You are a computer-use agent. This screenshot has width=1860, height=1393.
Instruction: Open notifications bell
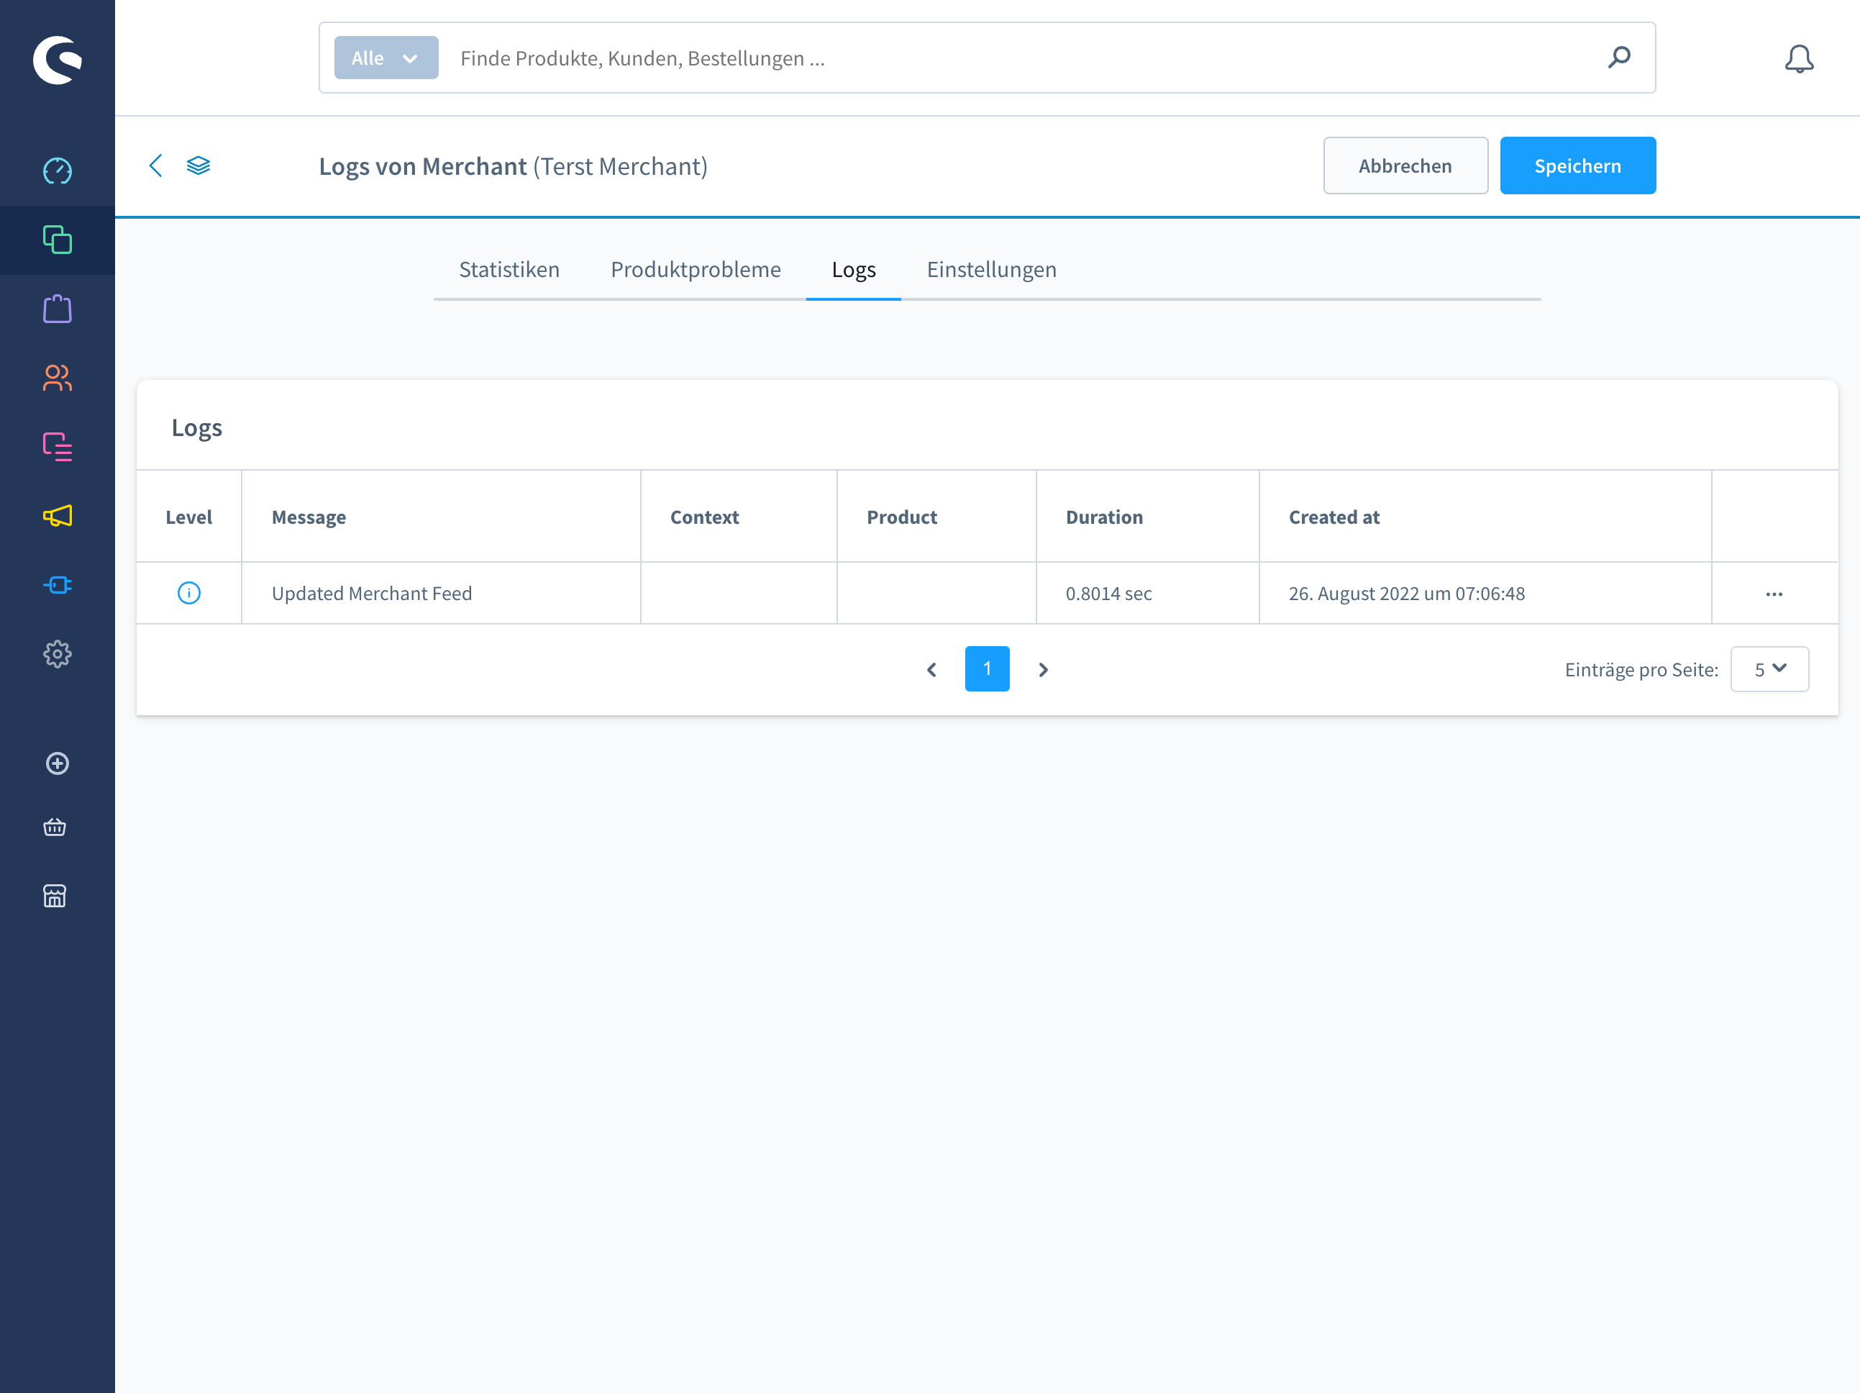coord(1799,59)
